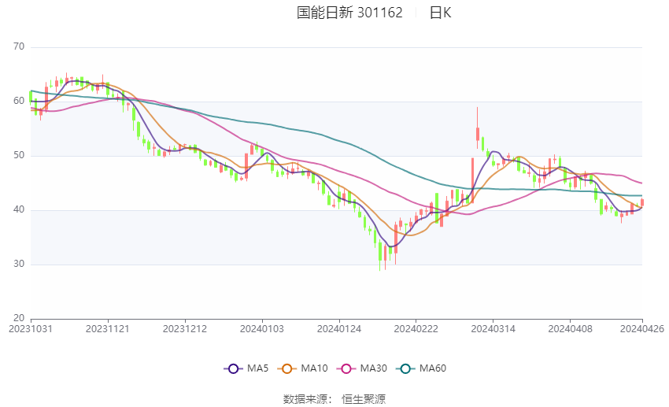The image size is (669, 407).
Task: Toggle the MA30 pink legend marker
Action: point(346,368)
